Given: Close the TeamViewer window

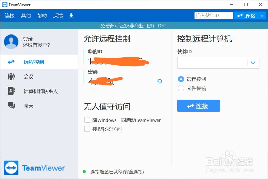Looking at the screenshot, I should [x=260, y=5].
